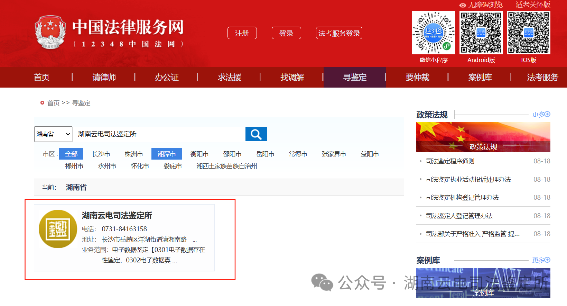
Task: Open the 司法部关于严格准入 严格监管 article
Action: pos(473,234)
